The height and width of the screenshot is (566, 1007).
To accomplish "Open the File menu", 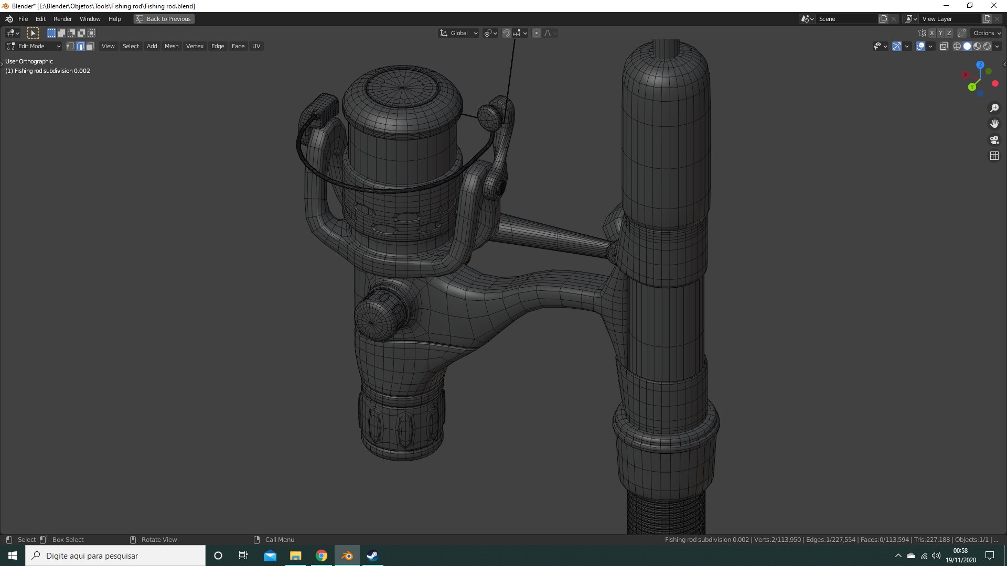I will 23,19.
